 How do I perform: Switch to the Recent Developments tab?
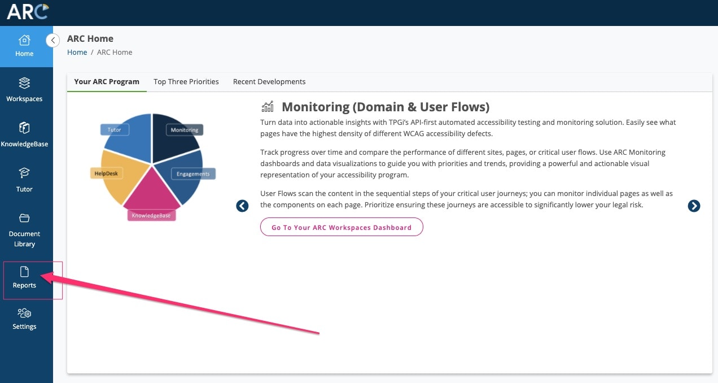coord(269,82)
